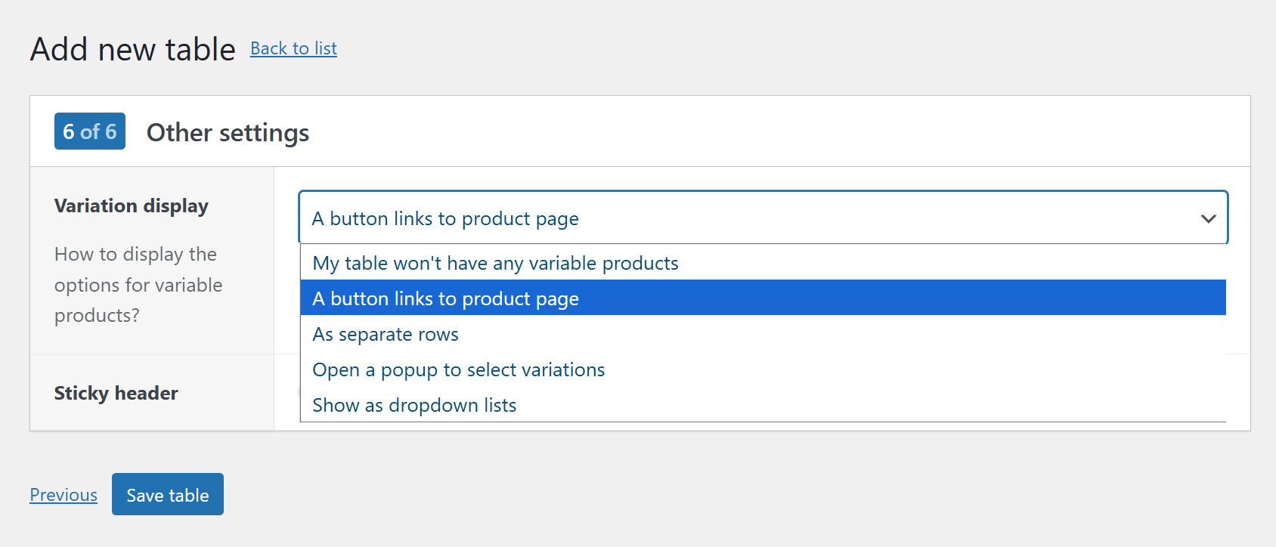Click the 'How to display the' help line

point(135,254)
